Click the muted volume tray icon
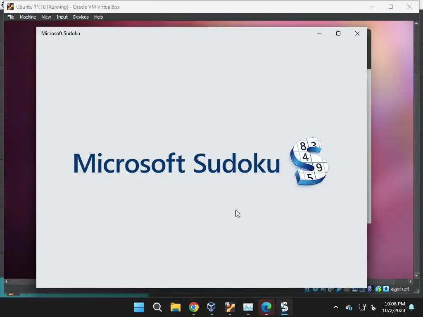The height and width of the screenshot is (317, 423). click(373, 307)
